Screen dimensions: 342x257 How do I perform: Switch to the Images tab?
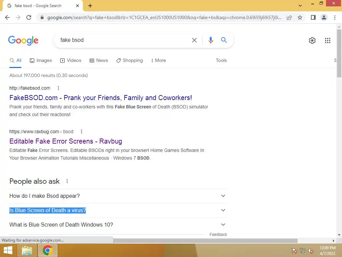pos(41,61)
